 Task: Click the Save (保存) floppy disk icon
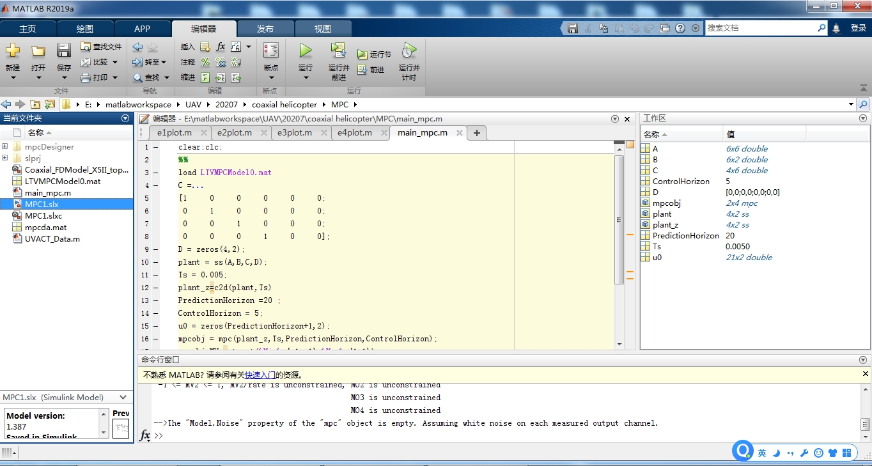64,50
